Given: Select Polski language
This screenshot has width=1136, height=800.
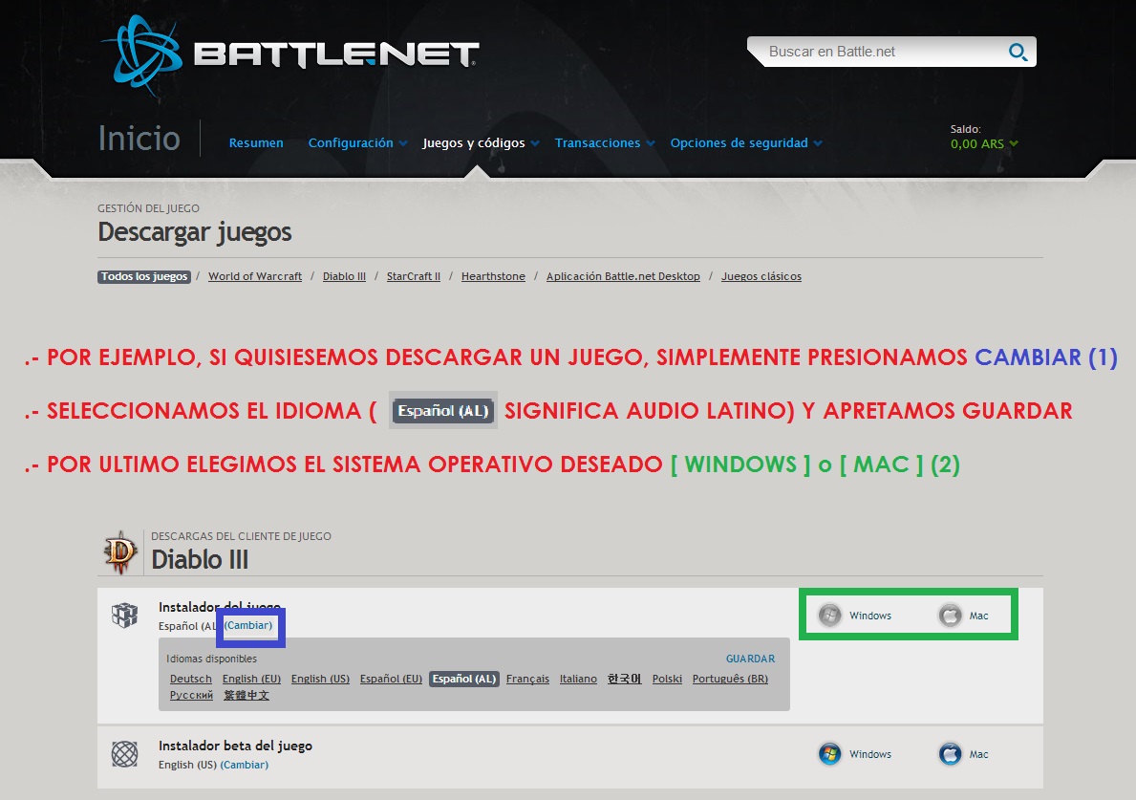Looking at the screenshot, I should [x=667, y=679].
